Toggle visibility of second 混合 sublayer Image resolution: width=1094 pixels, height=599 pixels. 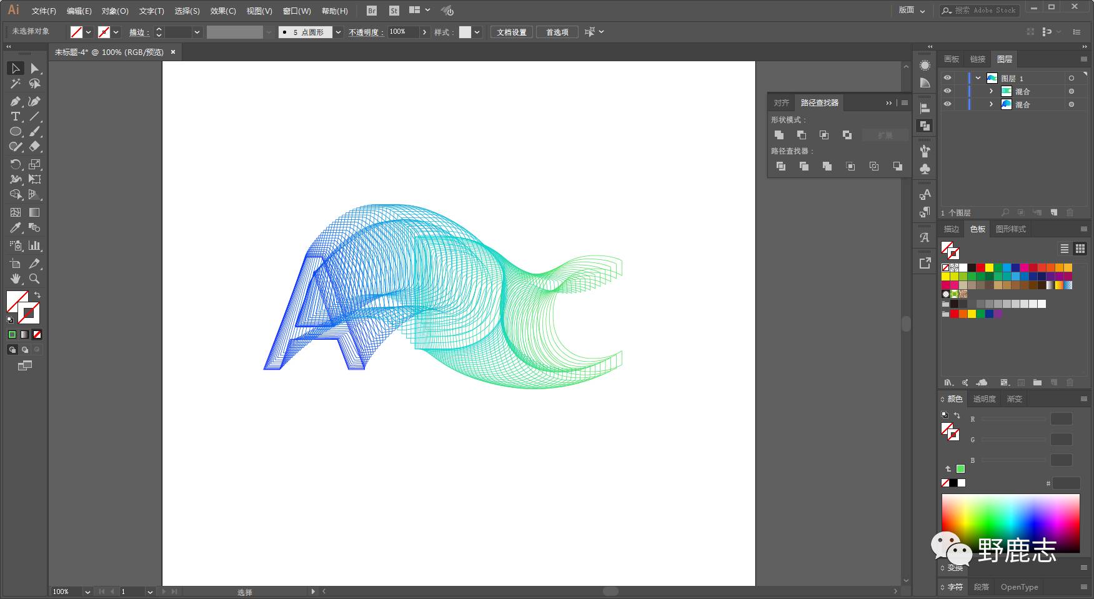(947, 104)
